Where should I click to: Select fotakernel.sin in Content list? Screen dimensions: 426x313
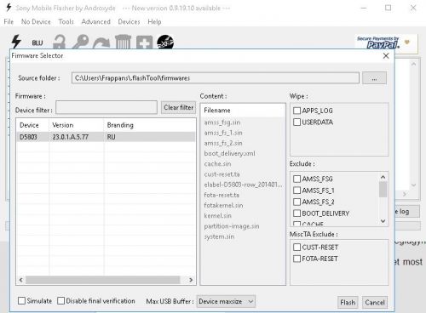pos(223,205)
